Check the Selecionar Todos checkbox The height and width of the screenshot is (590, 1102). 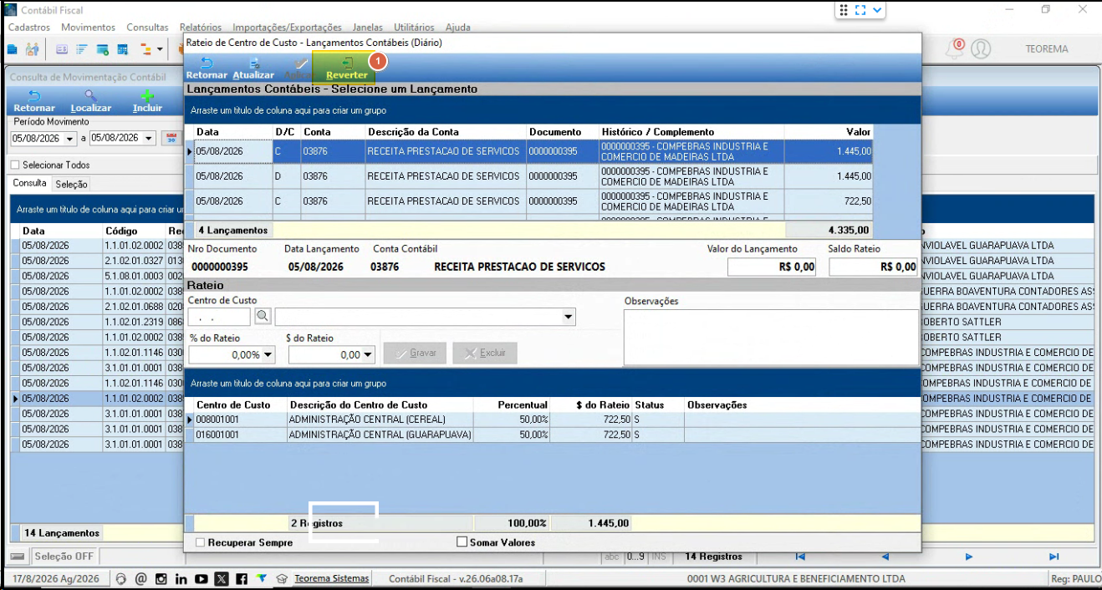point(16,165)
